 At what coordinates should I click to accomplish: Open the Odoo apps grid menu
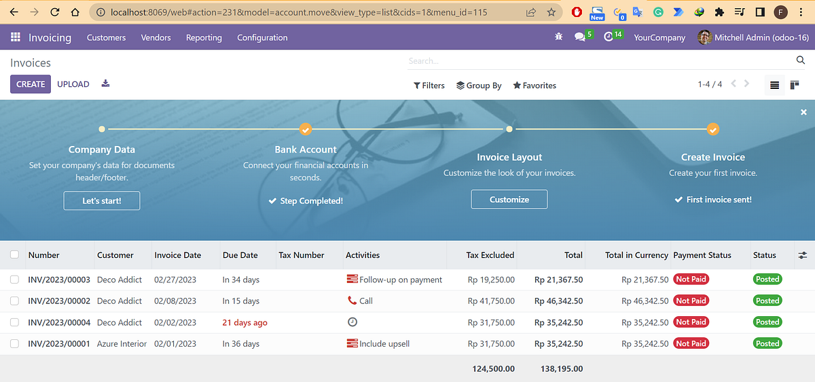pos(16,37)
